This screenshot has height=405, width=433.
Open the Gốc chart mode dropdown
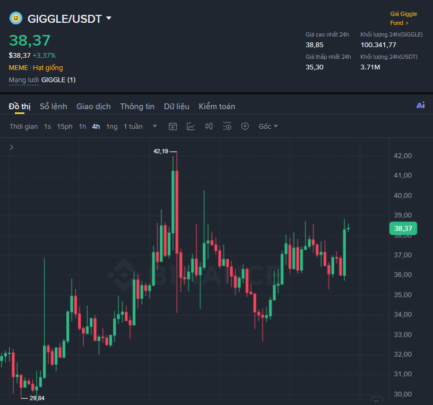pyautogui.click(x=268, y=126)
